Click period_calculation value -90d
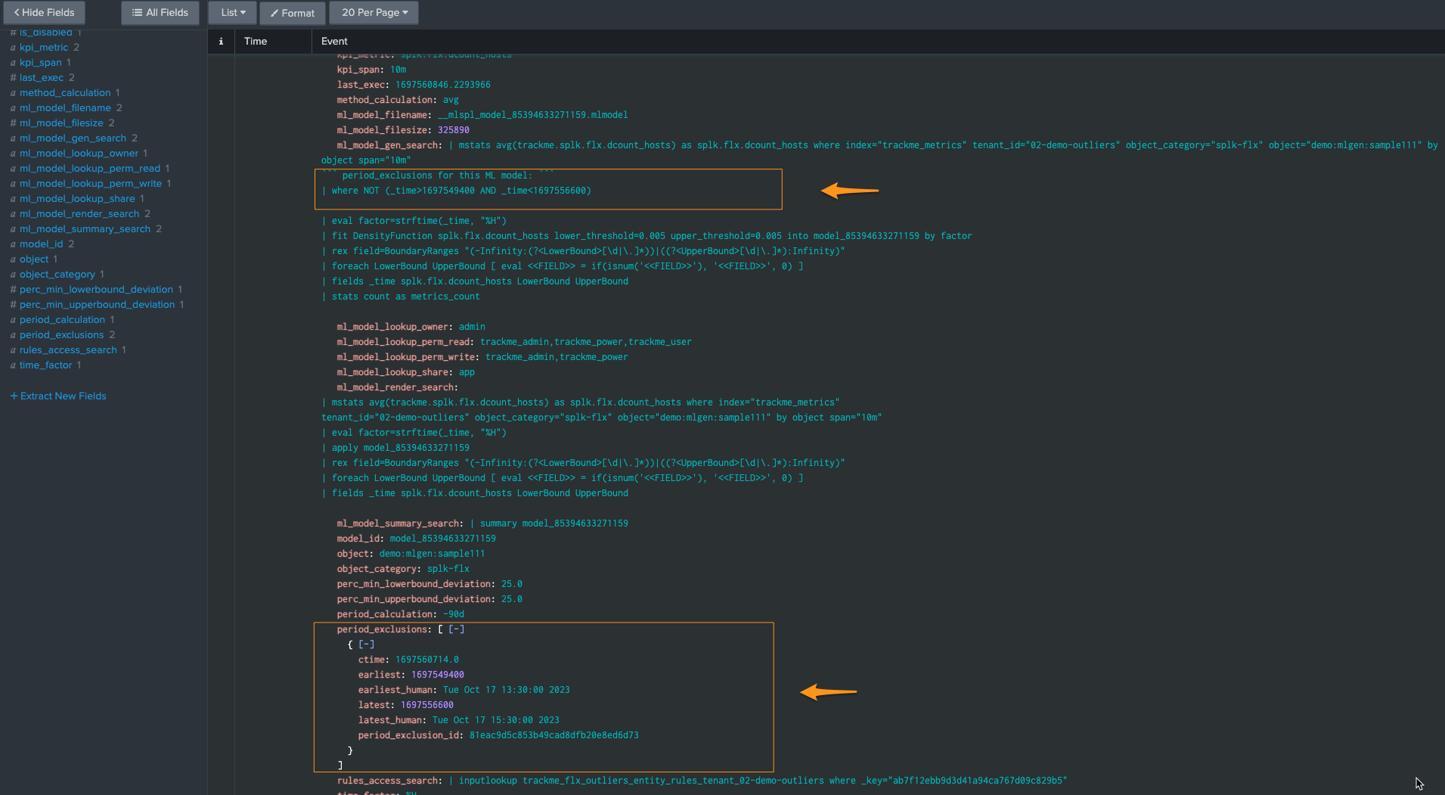The height and width of the screenshot is (795, 1445). (x=454, y=614)
